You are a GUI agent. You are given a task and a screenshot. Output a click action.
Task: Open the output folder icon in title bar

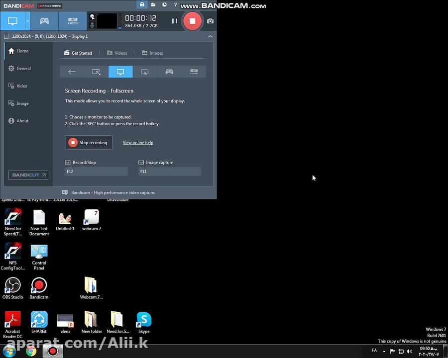[153, 5]
